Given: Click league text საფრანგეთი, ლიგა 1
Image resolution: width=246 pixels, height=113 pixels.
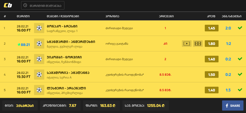Looking at the screenshot, I should [x=62, y=31].
